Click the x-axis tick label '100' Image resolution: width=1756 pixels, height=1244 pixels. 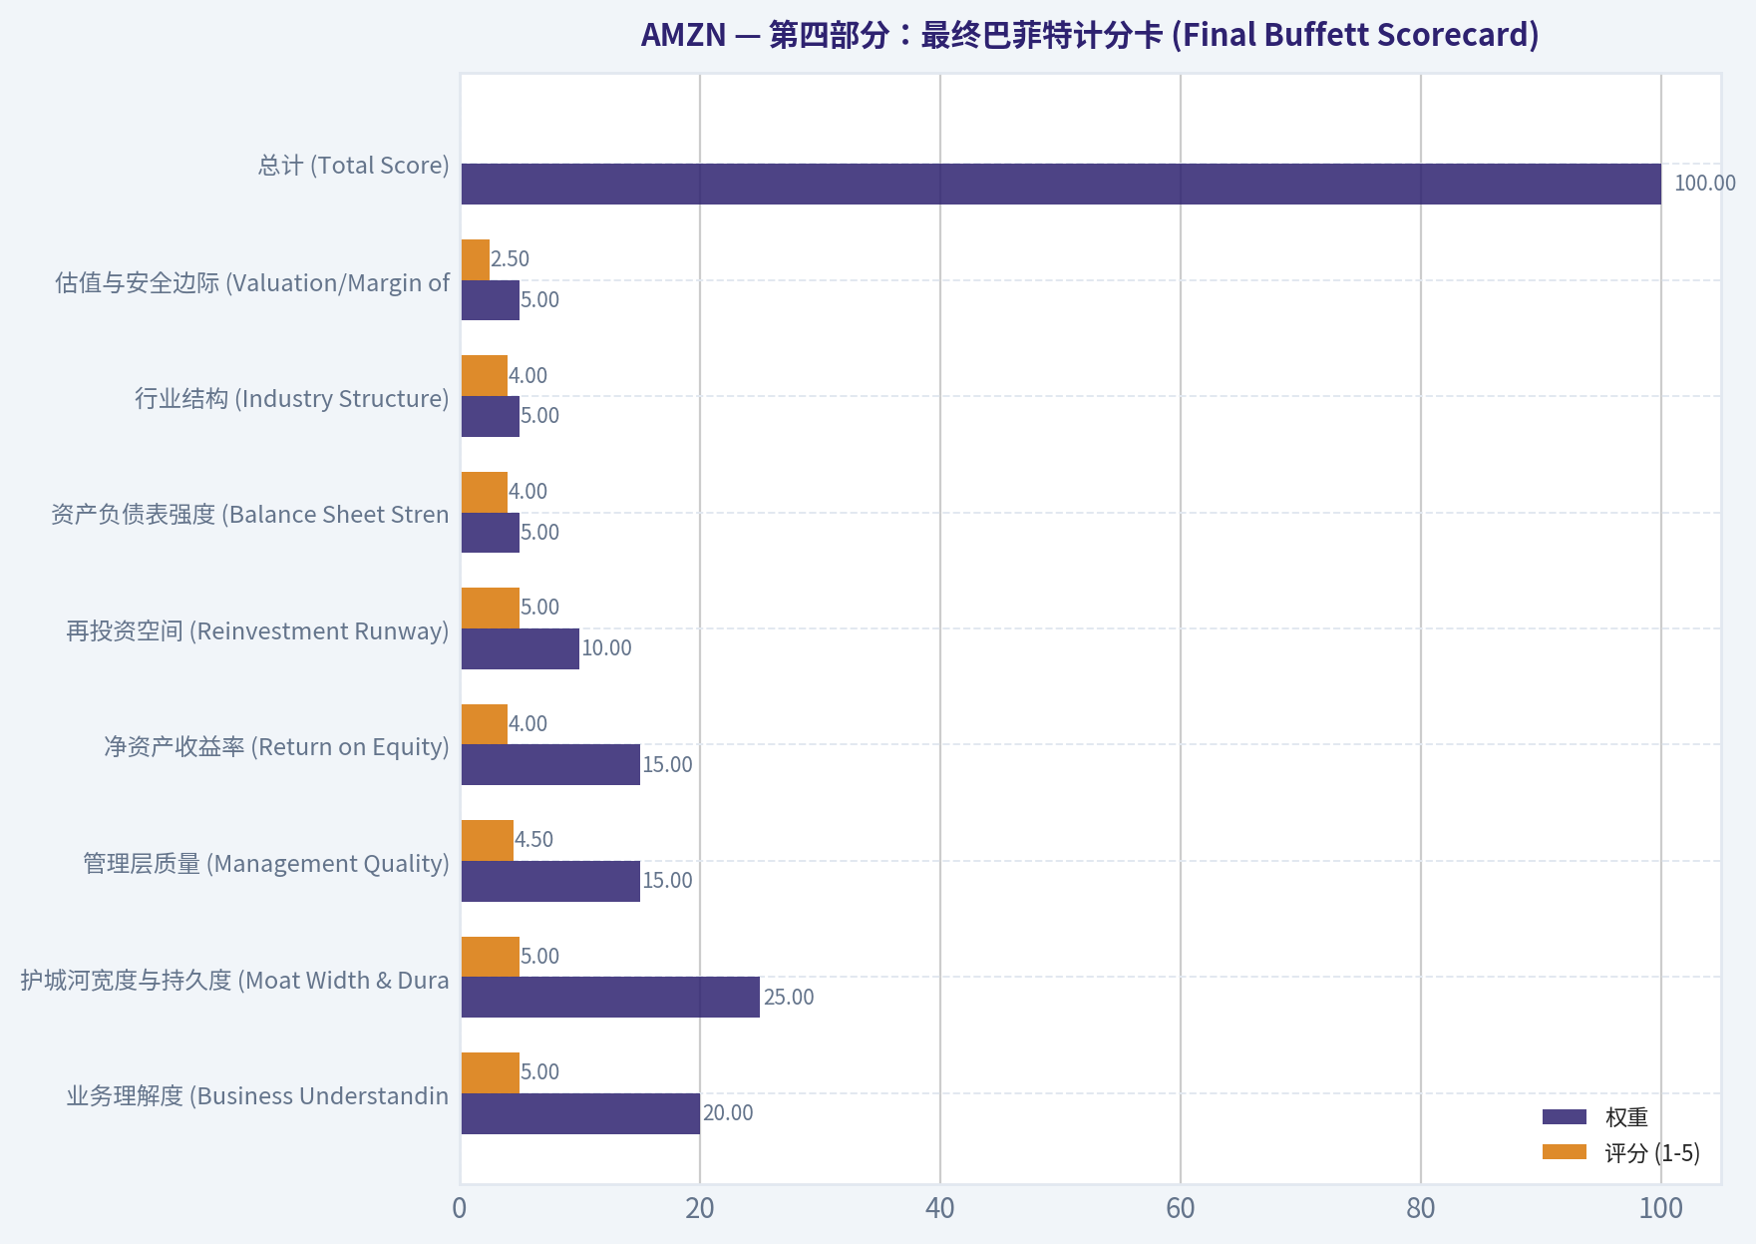[1661, 1209]
